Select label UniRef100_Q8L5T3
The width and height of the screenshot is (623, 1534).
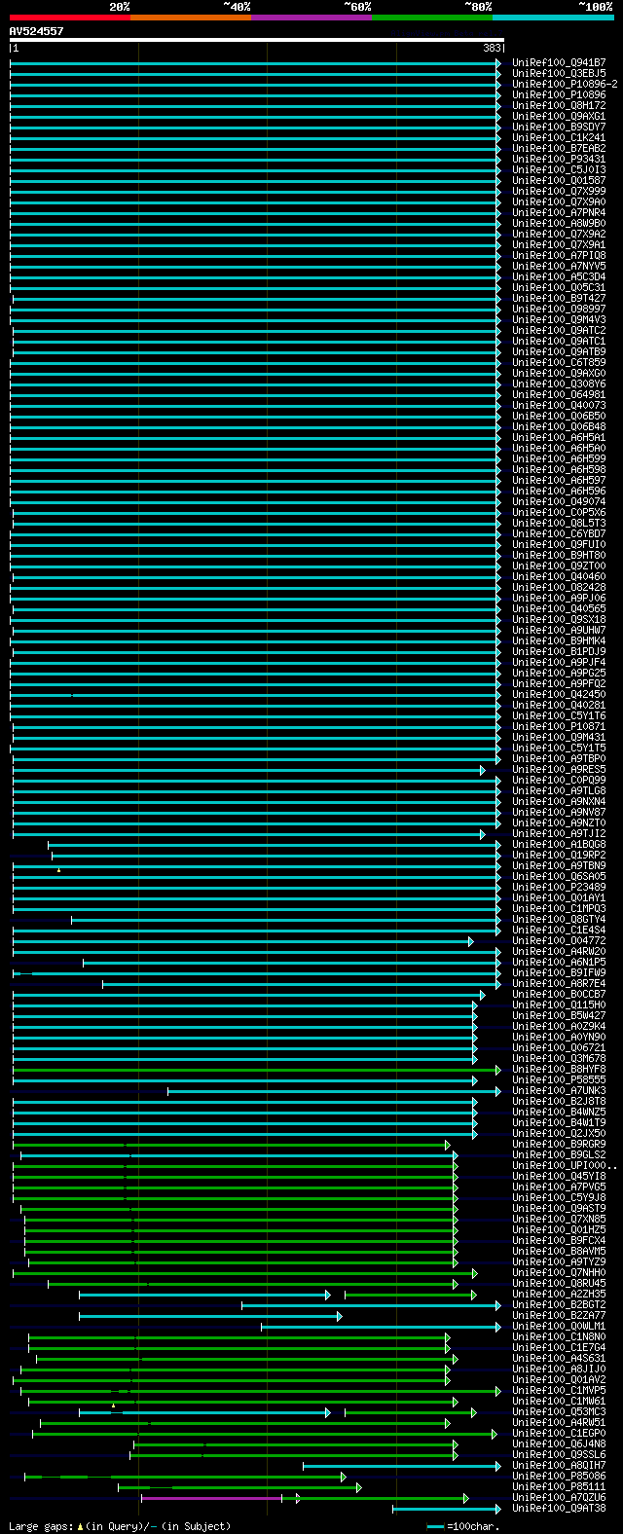pos(559,523)
